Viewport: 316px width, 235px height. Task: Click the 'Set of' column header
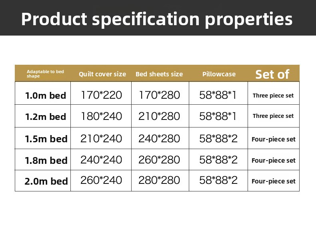pyautogui.click(x=272, y=74)
